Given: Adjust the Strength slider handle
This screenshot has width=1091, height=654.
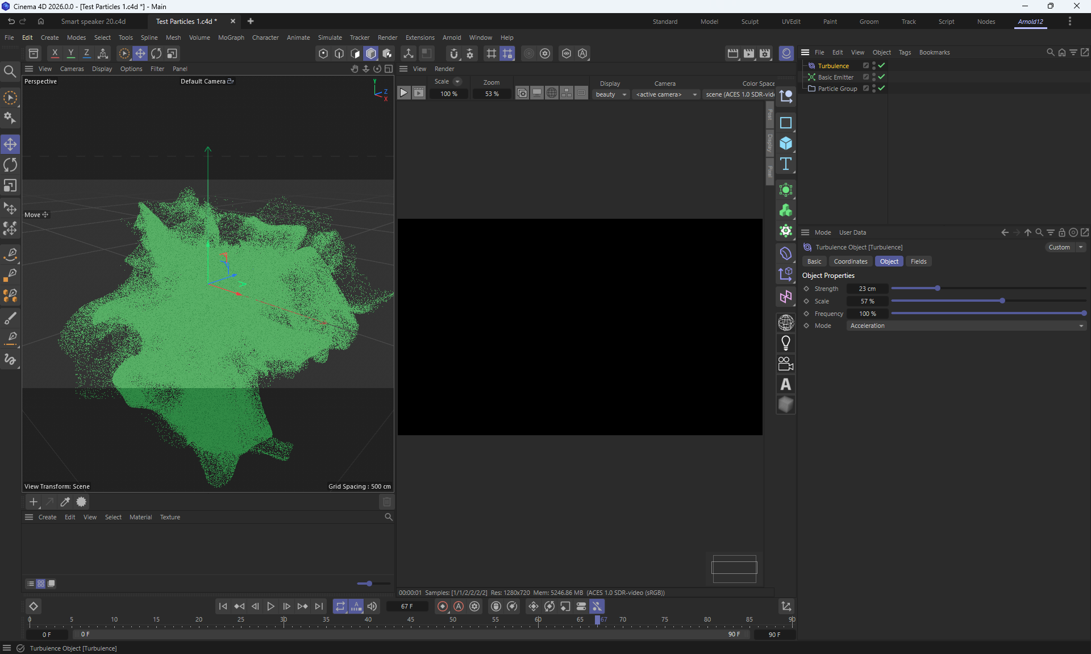Looking at the screenshot, I should pyautogui.click(x=938, y=289).
